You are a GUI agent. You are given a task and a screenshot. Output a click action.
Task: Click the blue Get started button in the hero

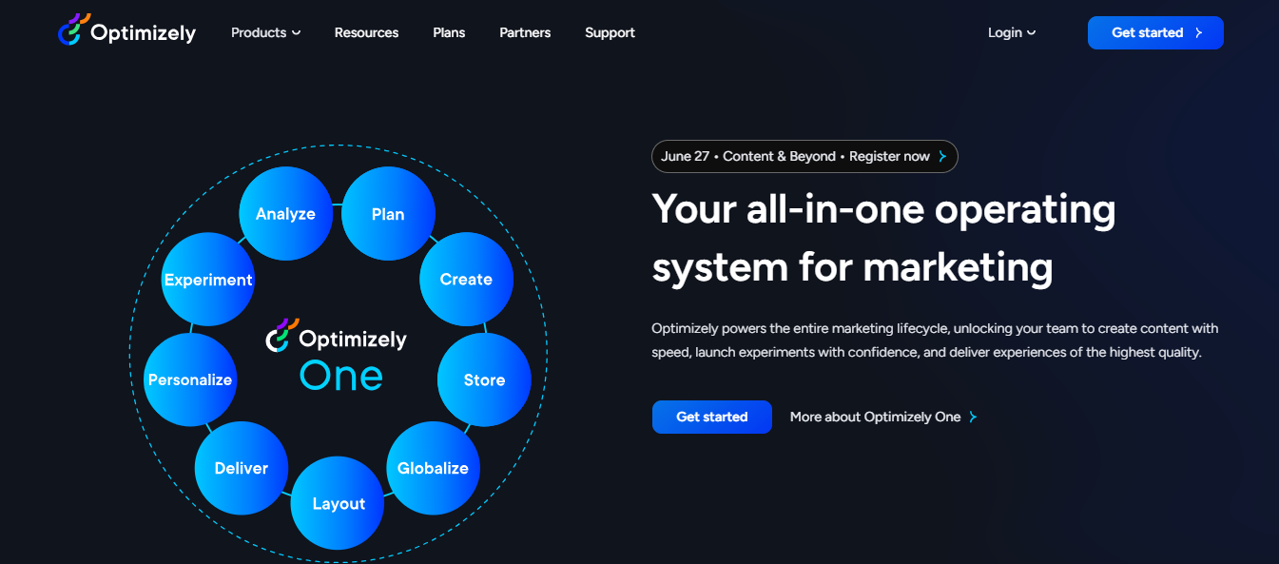(711, 417)
